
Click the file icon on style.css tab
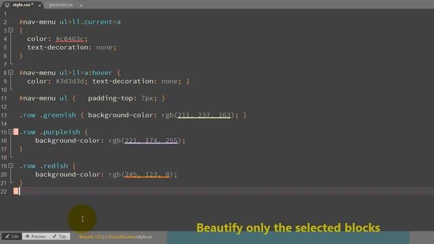click(7, 5)
